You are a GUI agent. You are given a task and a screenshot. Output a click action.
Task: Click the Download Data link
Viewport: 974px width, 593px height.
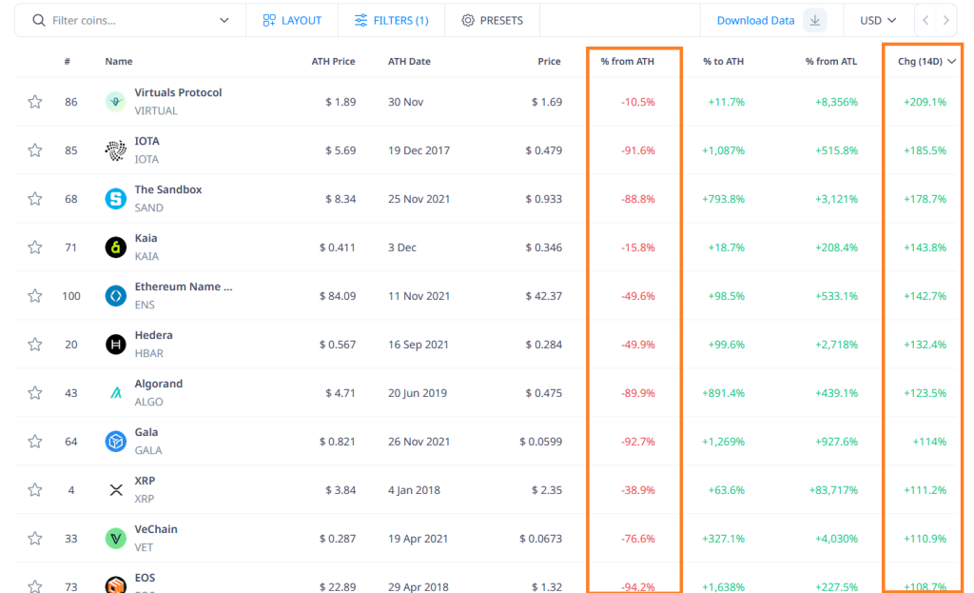[755, 21]
